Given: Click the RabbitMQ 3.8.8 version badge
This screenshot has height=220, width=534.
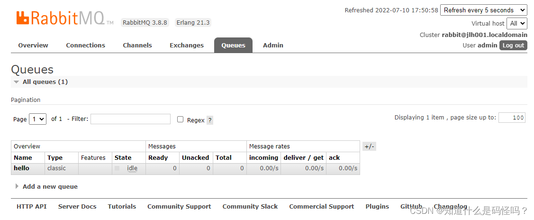Looking at the screenshot, I should point(145,23).
